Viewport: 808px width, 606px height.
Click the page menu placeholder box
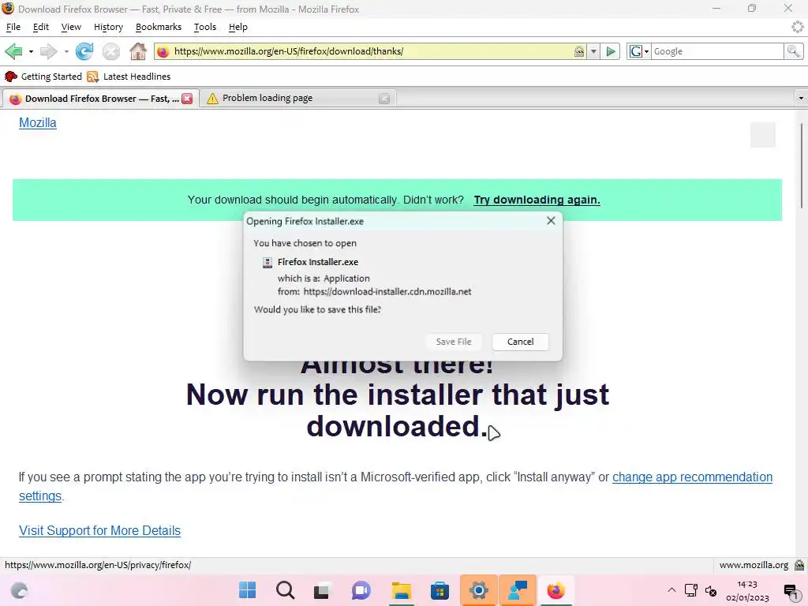[763, 134]
